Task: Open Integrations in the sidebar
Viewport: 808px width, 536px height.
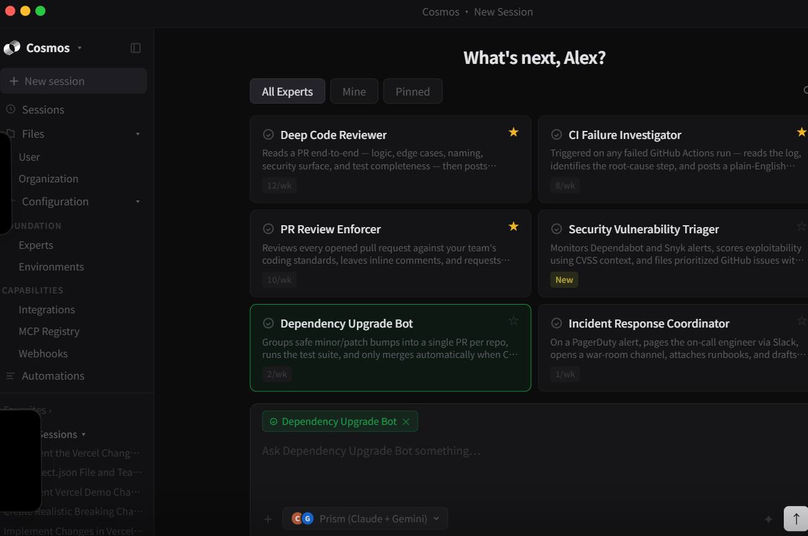Action: [x=47, y=310]
